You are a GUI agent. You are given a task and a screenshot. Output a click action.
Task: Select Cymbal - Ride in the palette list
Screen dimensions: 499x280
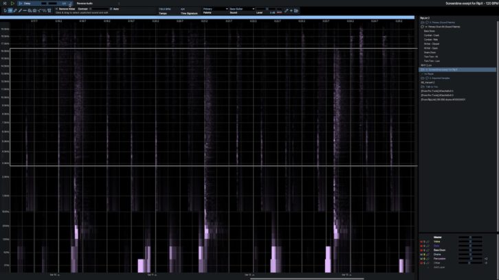pos(431,40)
